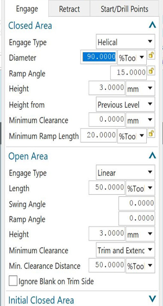163x306 pixels.
Task: Click Closed Area Ramp Angle field 15.0000
Action: [128, 72]
